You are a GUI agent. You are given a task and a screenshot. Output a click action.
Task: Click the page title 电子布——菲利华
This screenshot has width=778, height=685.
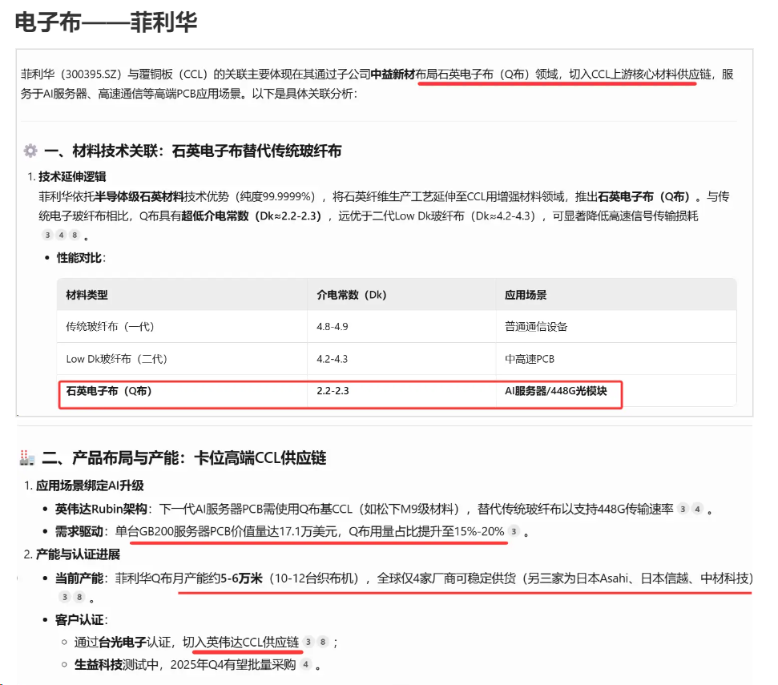pyautogui.click(x=107, y=22)
